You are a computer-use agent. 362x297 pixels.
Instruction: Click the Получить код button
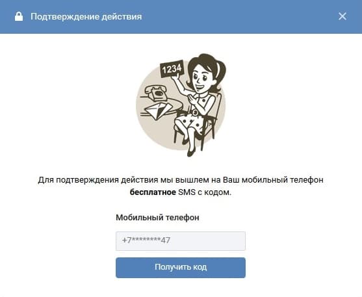(x=181, y=268)
